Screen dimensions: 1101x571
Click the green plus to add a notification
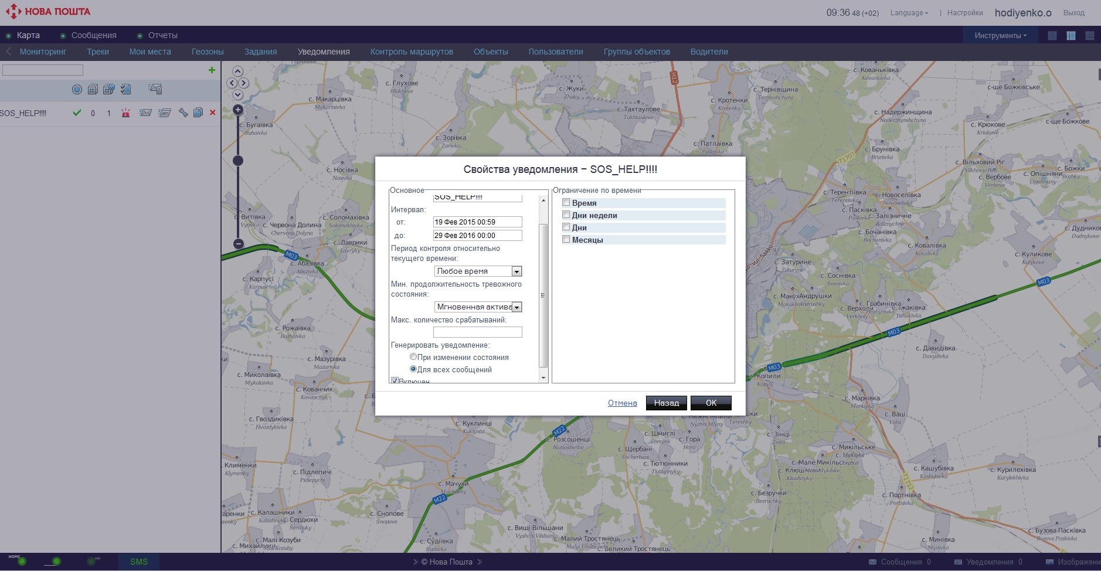pyautogui.click(x=212, y=70)
